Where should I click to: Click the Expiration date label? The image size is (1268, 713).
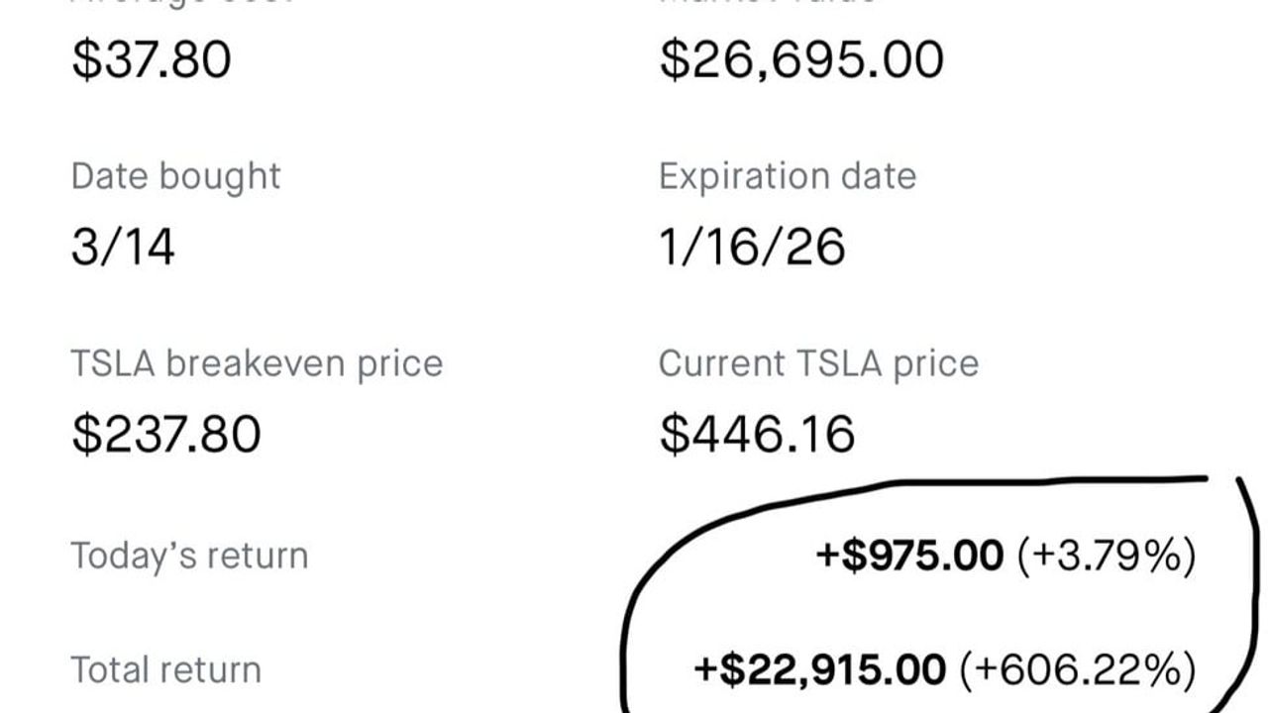click(x=788, y=176)
